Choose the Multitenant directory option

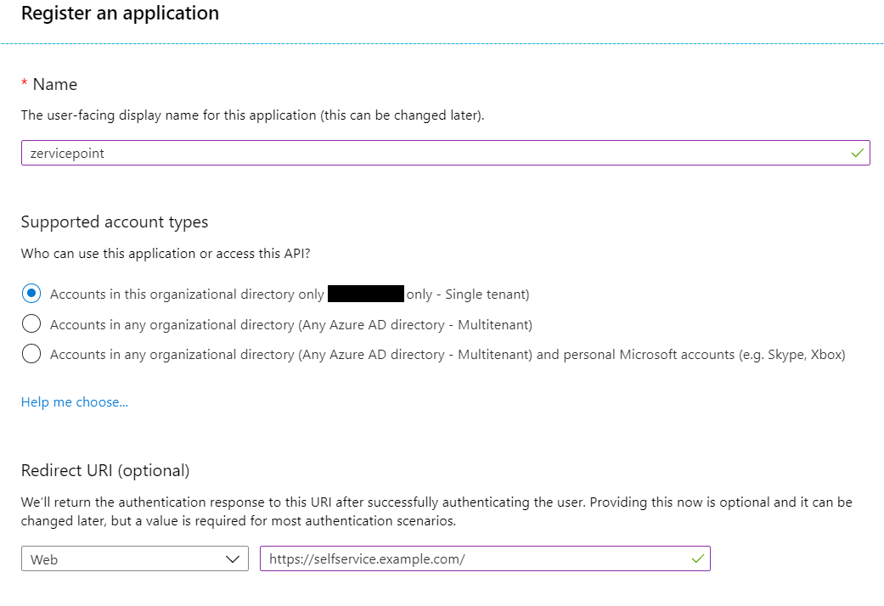tap(31, 323)
